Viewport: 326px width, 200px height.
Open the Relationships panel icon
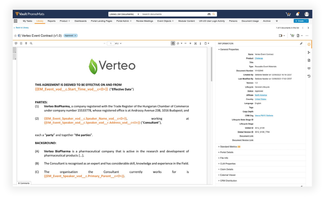click(309, 53)
